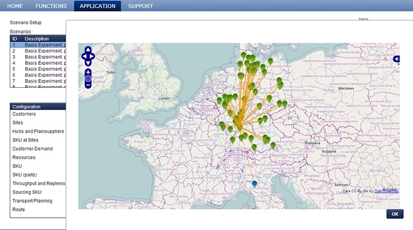Viewport: 413px width, 230px height.
Task: Open Sites configuration
Action: pyautogui.click(x=18, y=123)
